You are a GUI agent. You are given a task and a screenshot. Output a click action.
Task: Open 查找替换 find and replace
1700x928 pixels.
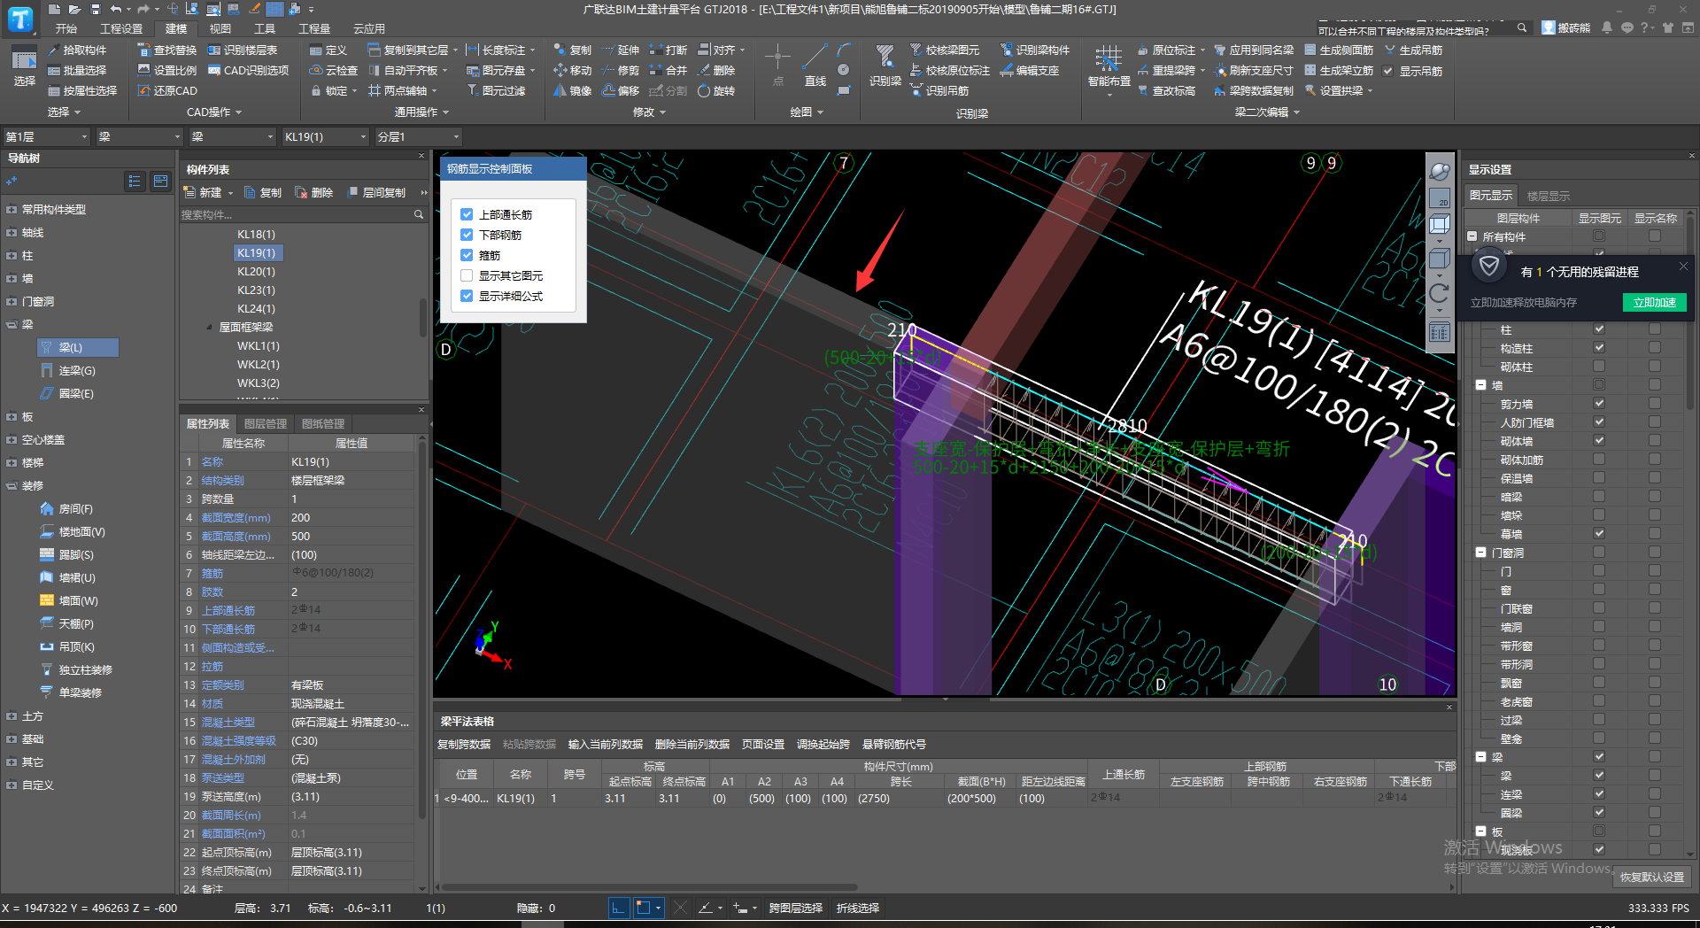click(x=167, y=50)
